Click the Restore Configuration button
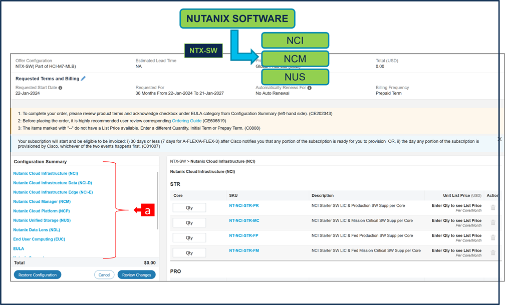The width and height of the screenshot is (505, 305). (x=38, y=275)
